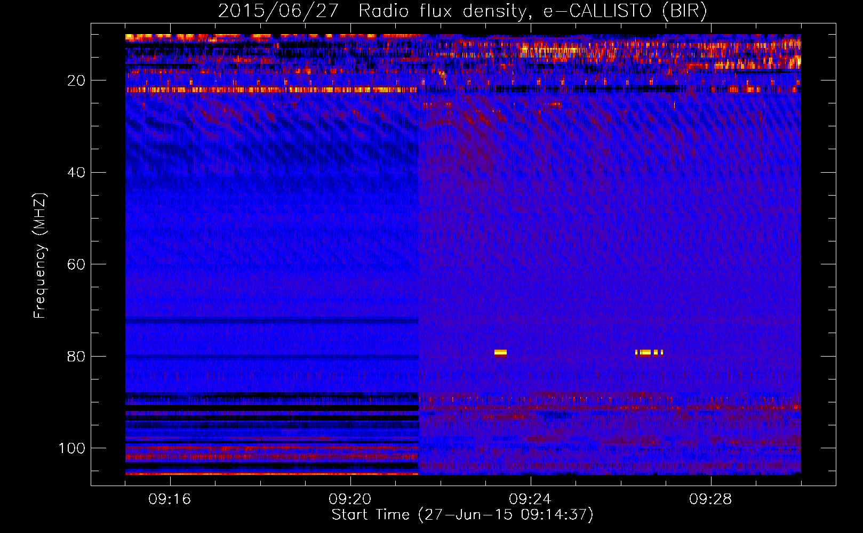Click the yellow dashed burst near 09:26 at 80 MHz
Screen dimensions: 863x533
coord(649,352)
